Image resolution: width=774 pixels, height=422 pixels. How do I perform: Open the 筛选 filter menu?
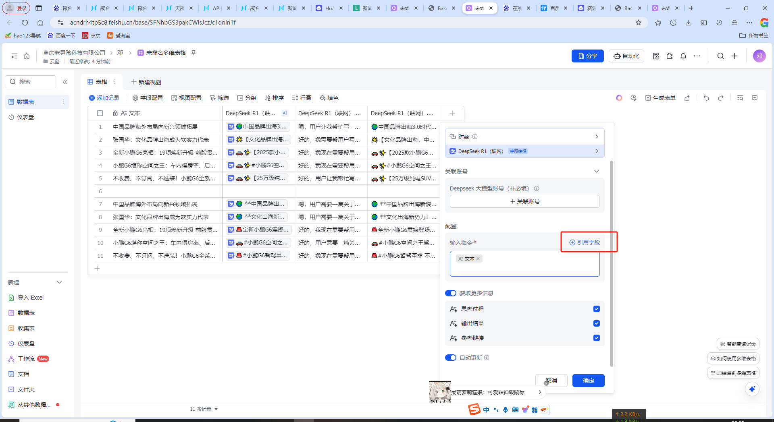point(219,98)
